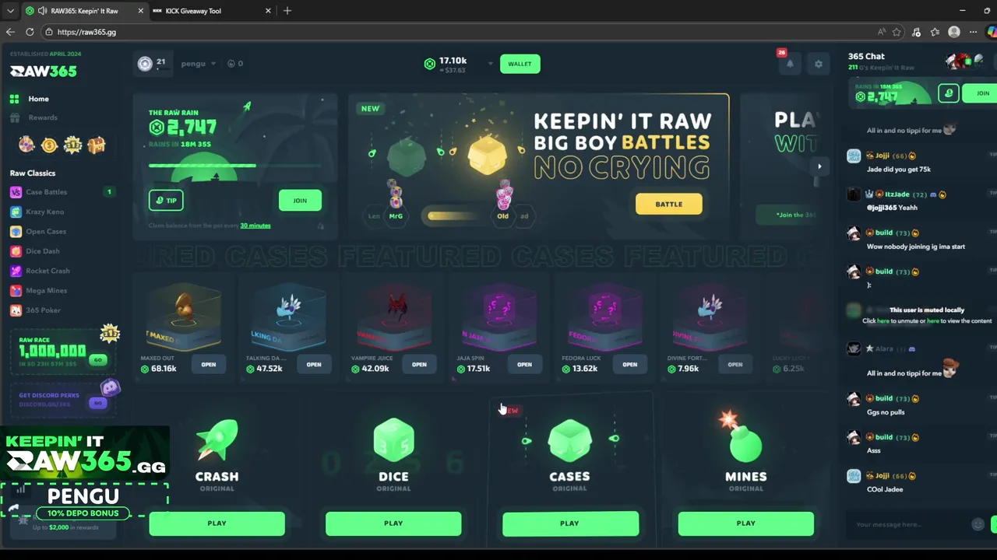The image size is (997, 560).
Task: Click the Open Cases sidebar icon
Action: (16, 231)
